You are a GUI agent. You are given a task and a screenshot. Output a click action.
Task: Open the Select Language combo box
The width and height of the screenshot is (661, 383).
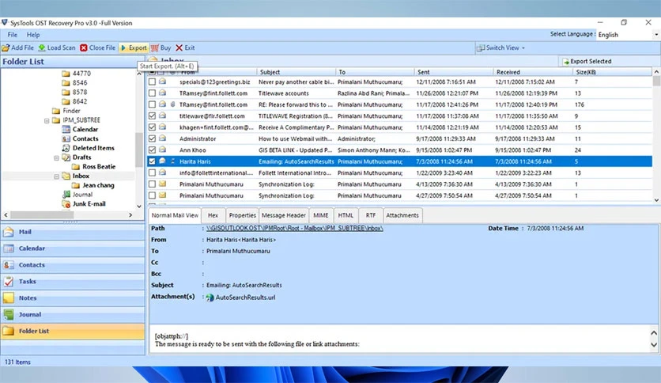pyautogui.click(x=628, y=35)
